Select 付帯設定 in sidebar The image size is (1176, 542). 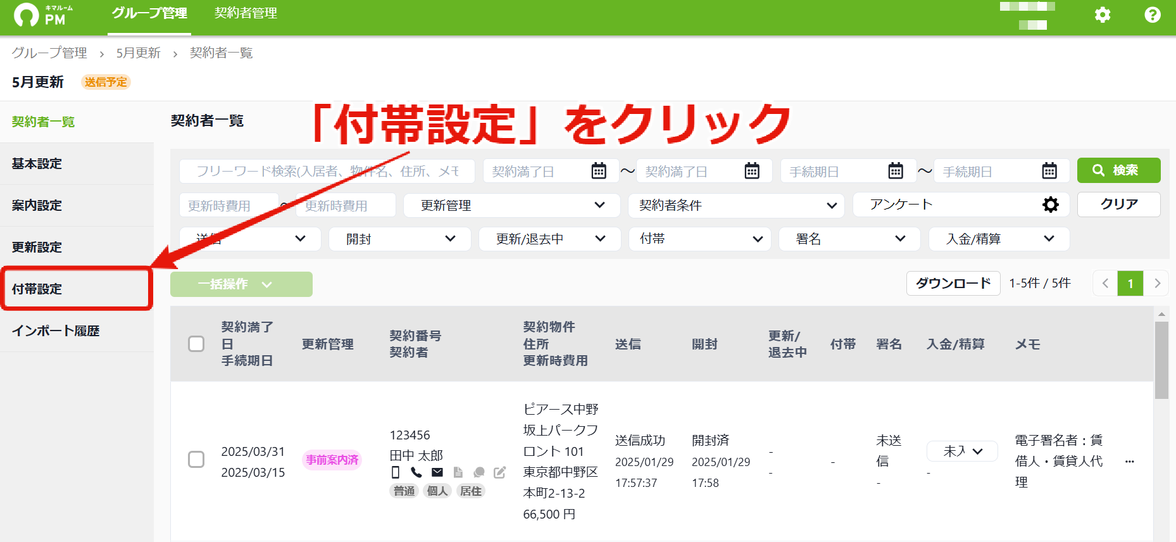pos(77,289)
